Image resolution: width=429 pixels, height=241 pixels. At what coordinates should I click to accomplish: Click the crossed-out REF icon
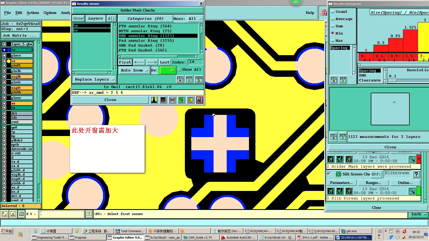[172, 100]
